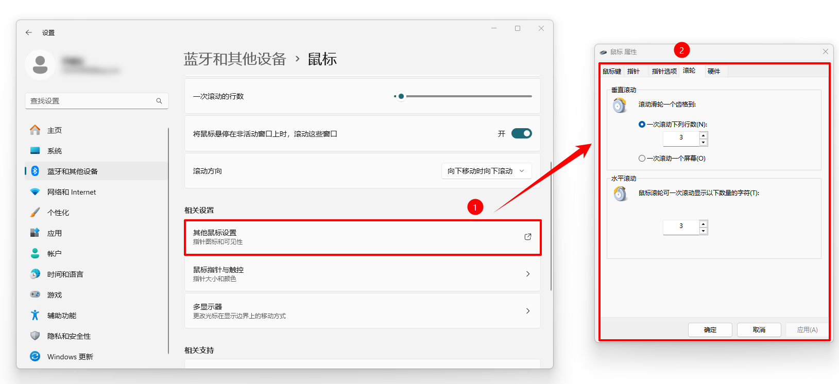Click in 查找设置 search field
This screenshot has width=839, height=384.
(x=97, y=101)
